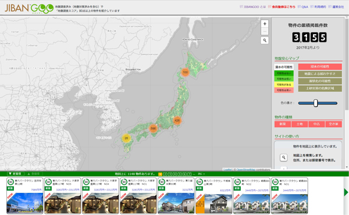349x215 pixels.
Task: Click the magnifier icon in the site usage guide
Action: (x=284, y=157)
